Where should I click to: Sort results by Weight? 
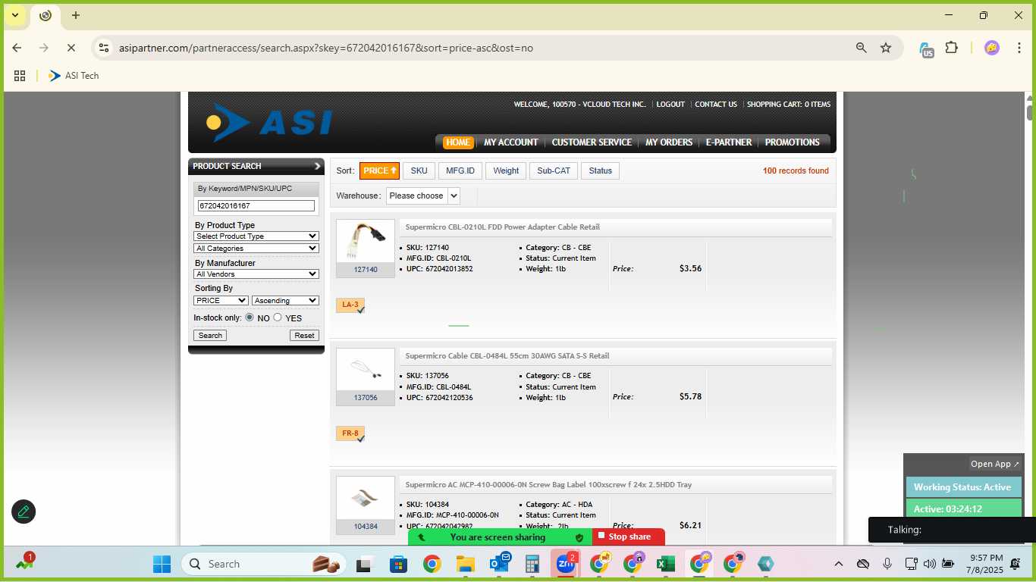(x=506, y=171)
